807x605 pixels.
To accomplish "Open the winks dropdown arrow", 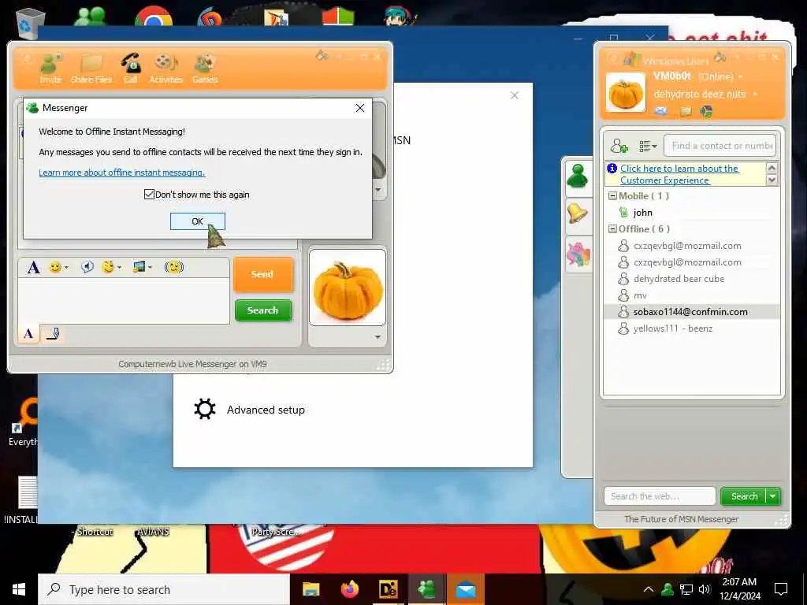I will pyautogui.click(x=120, y=268).
